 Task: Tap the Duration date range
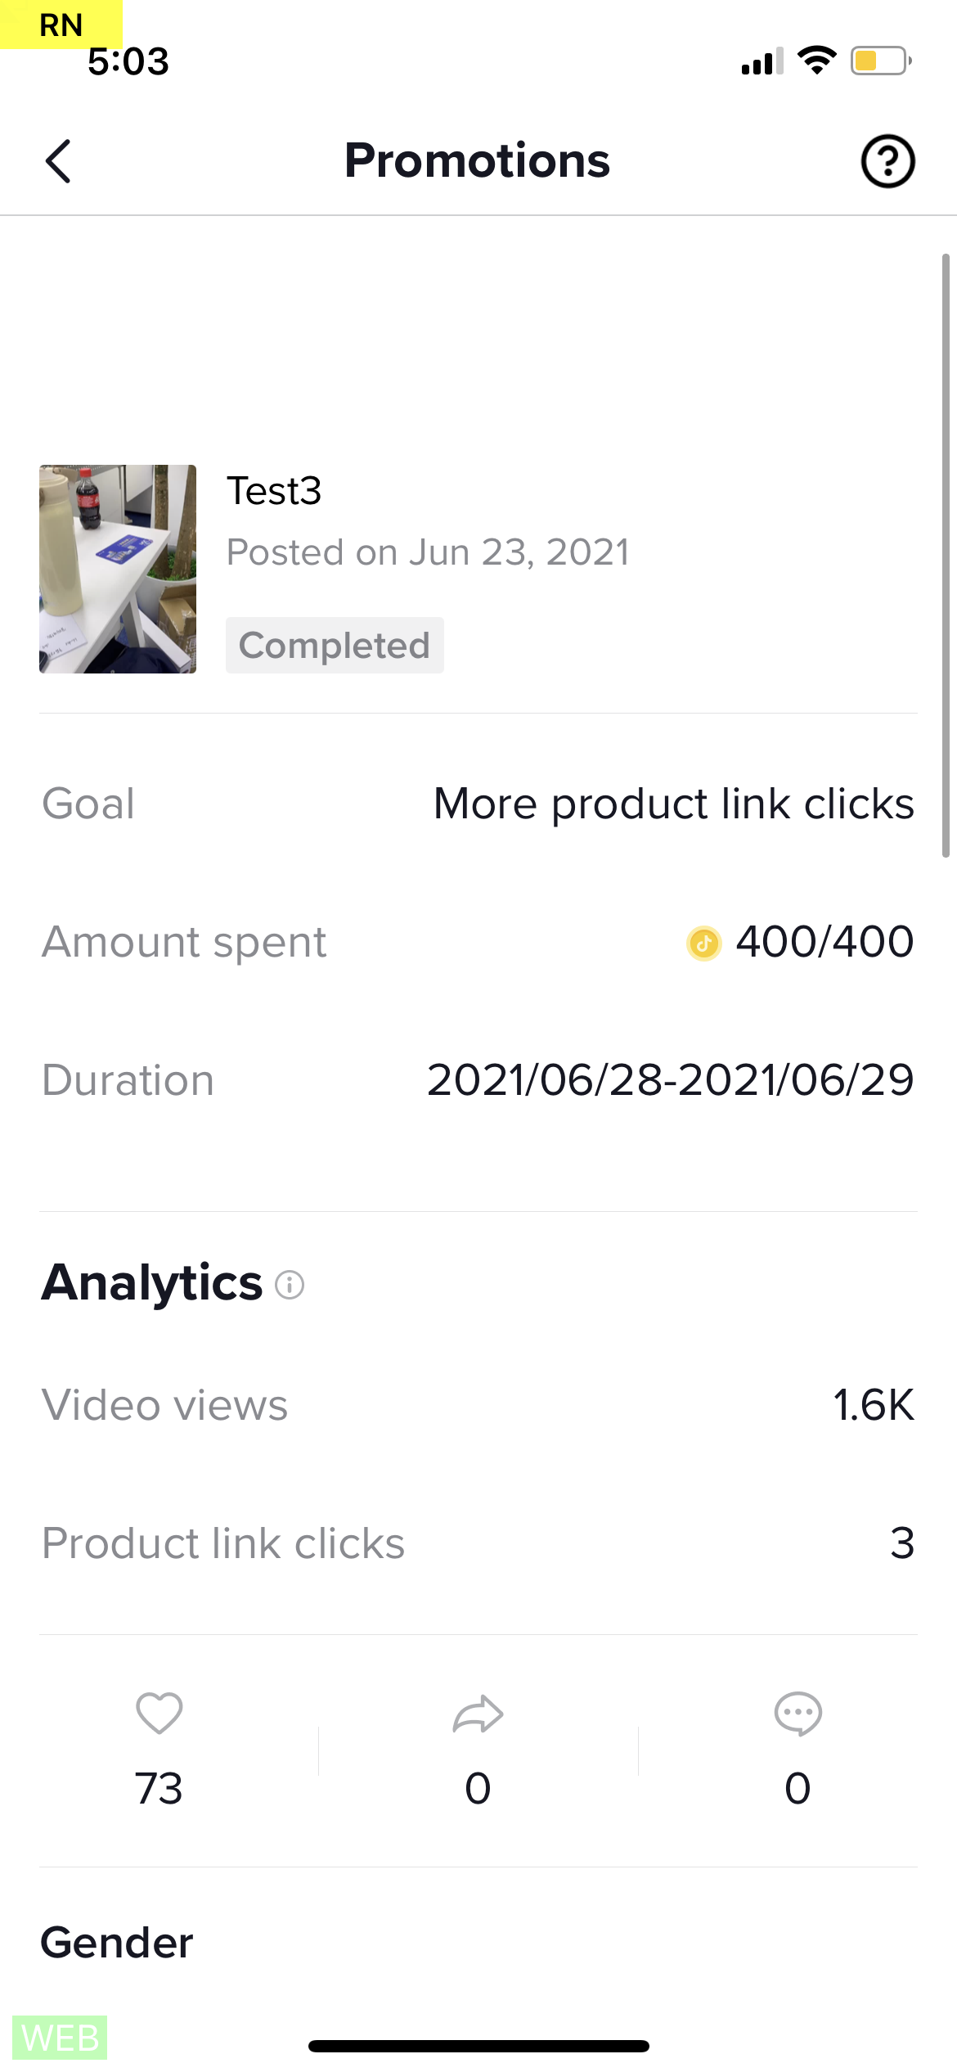[670, 1080]
